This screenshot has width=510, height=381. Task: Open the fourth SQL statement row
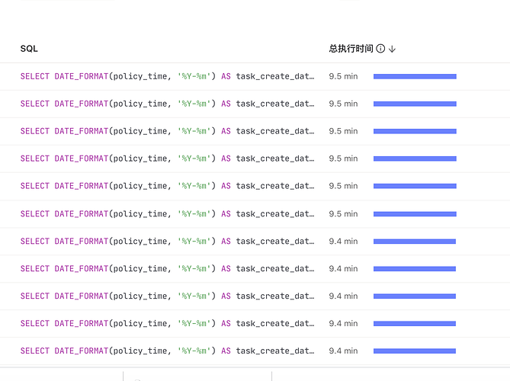[x=167, y=158]
